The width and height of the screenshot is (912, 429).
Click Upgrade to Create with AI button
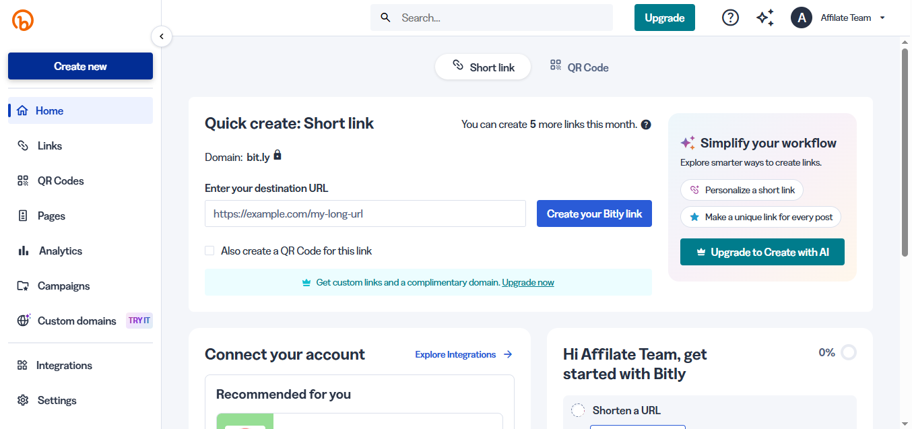(x=762, y=252)
